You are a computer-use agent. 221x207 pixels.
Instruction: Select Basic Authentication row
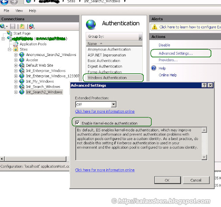click(x=114, y=61)
